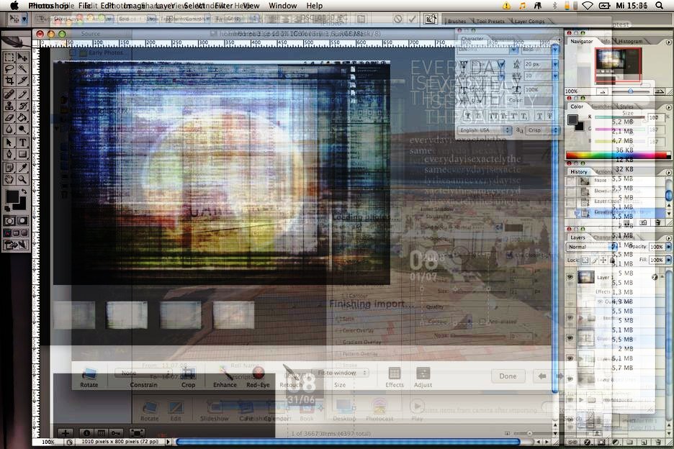
Task: Select the Eraser tool
Action: tap(9, 117)
